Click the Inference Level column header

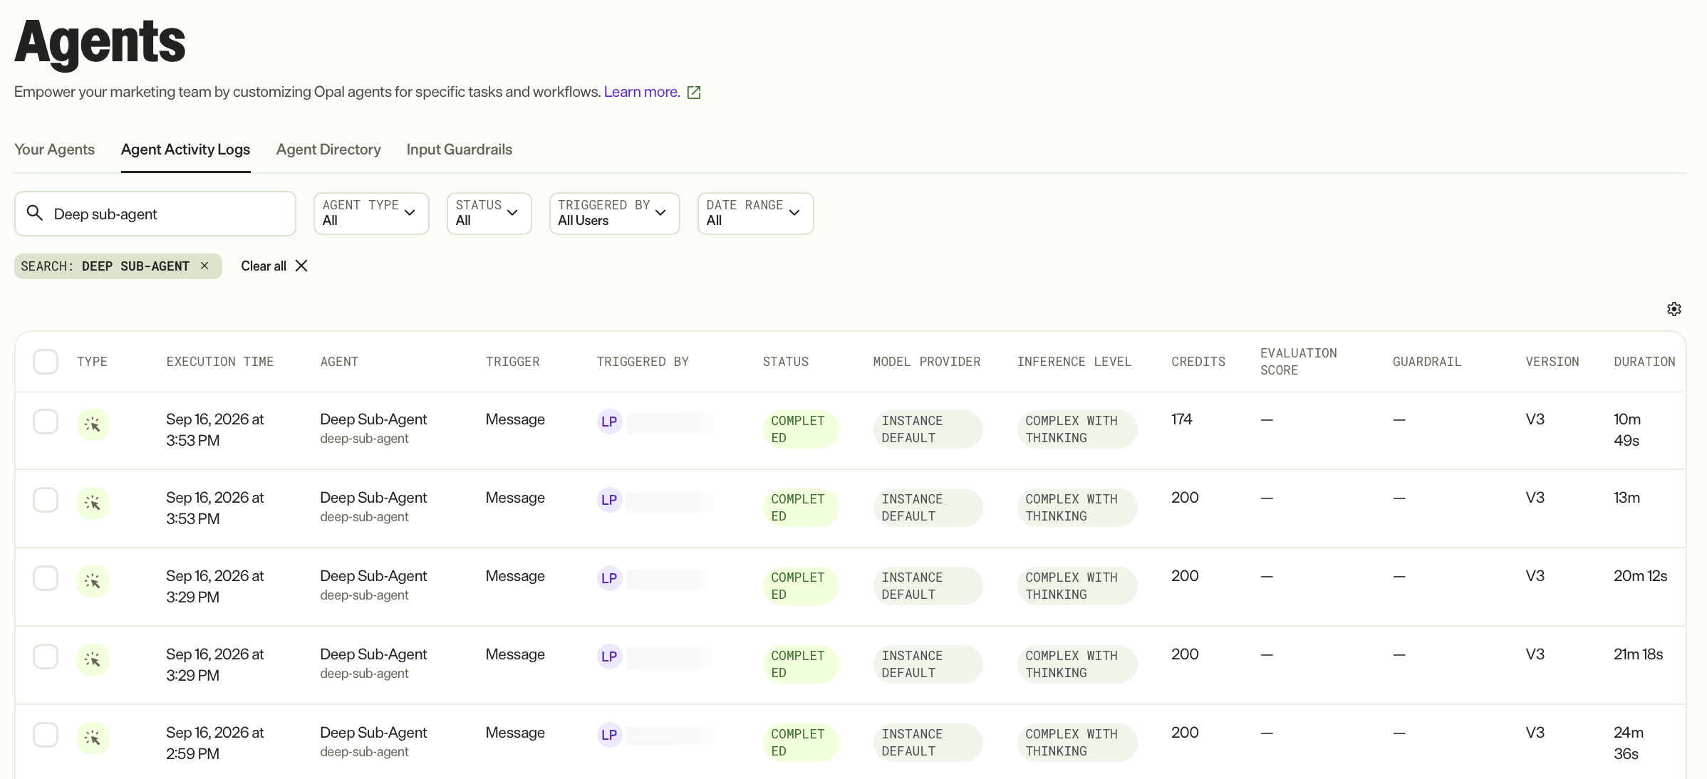[x=1074, y=362]
